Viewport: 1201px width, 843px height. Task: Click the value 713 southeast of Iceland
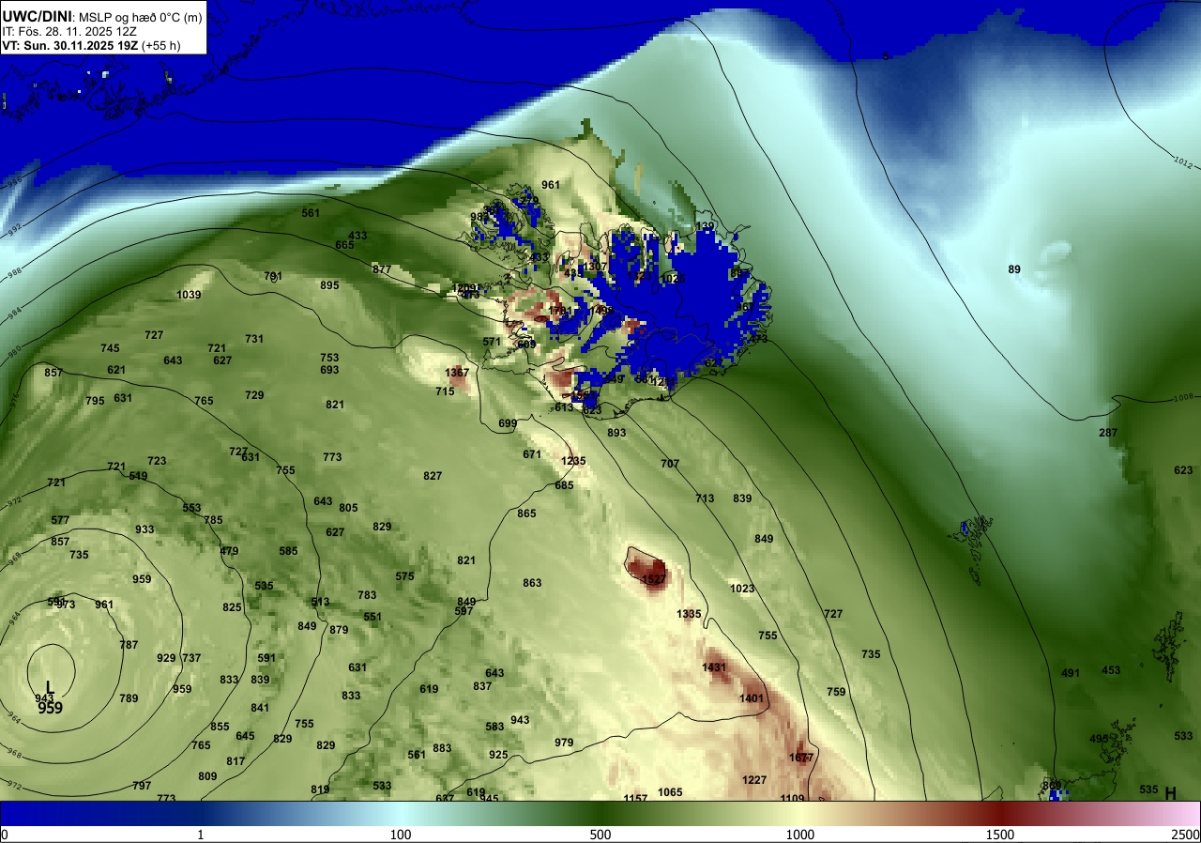pyautogui.click(x=705, y=498)
